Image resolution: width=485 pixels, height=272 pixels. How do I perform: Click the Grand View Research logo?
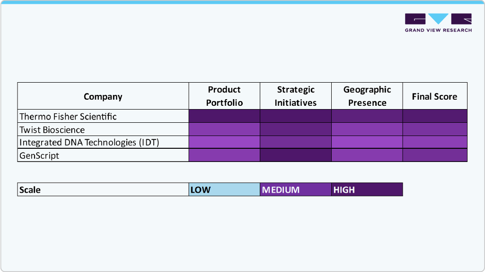tap(438, 23)
